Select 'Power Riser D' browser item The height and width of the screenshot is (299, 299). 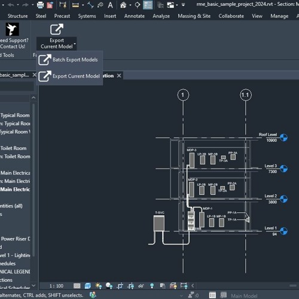[16, 239]
